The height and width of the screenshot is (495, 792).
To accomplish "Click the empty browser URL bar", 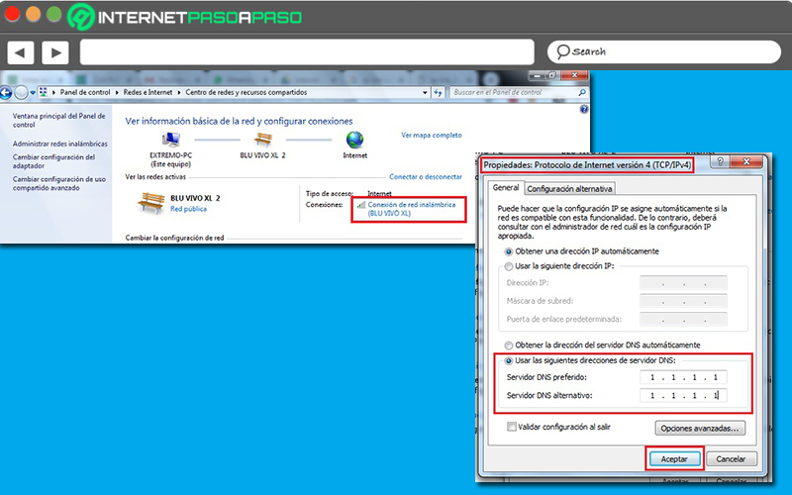I will (307, 52).
